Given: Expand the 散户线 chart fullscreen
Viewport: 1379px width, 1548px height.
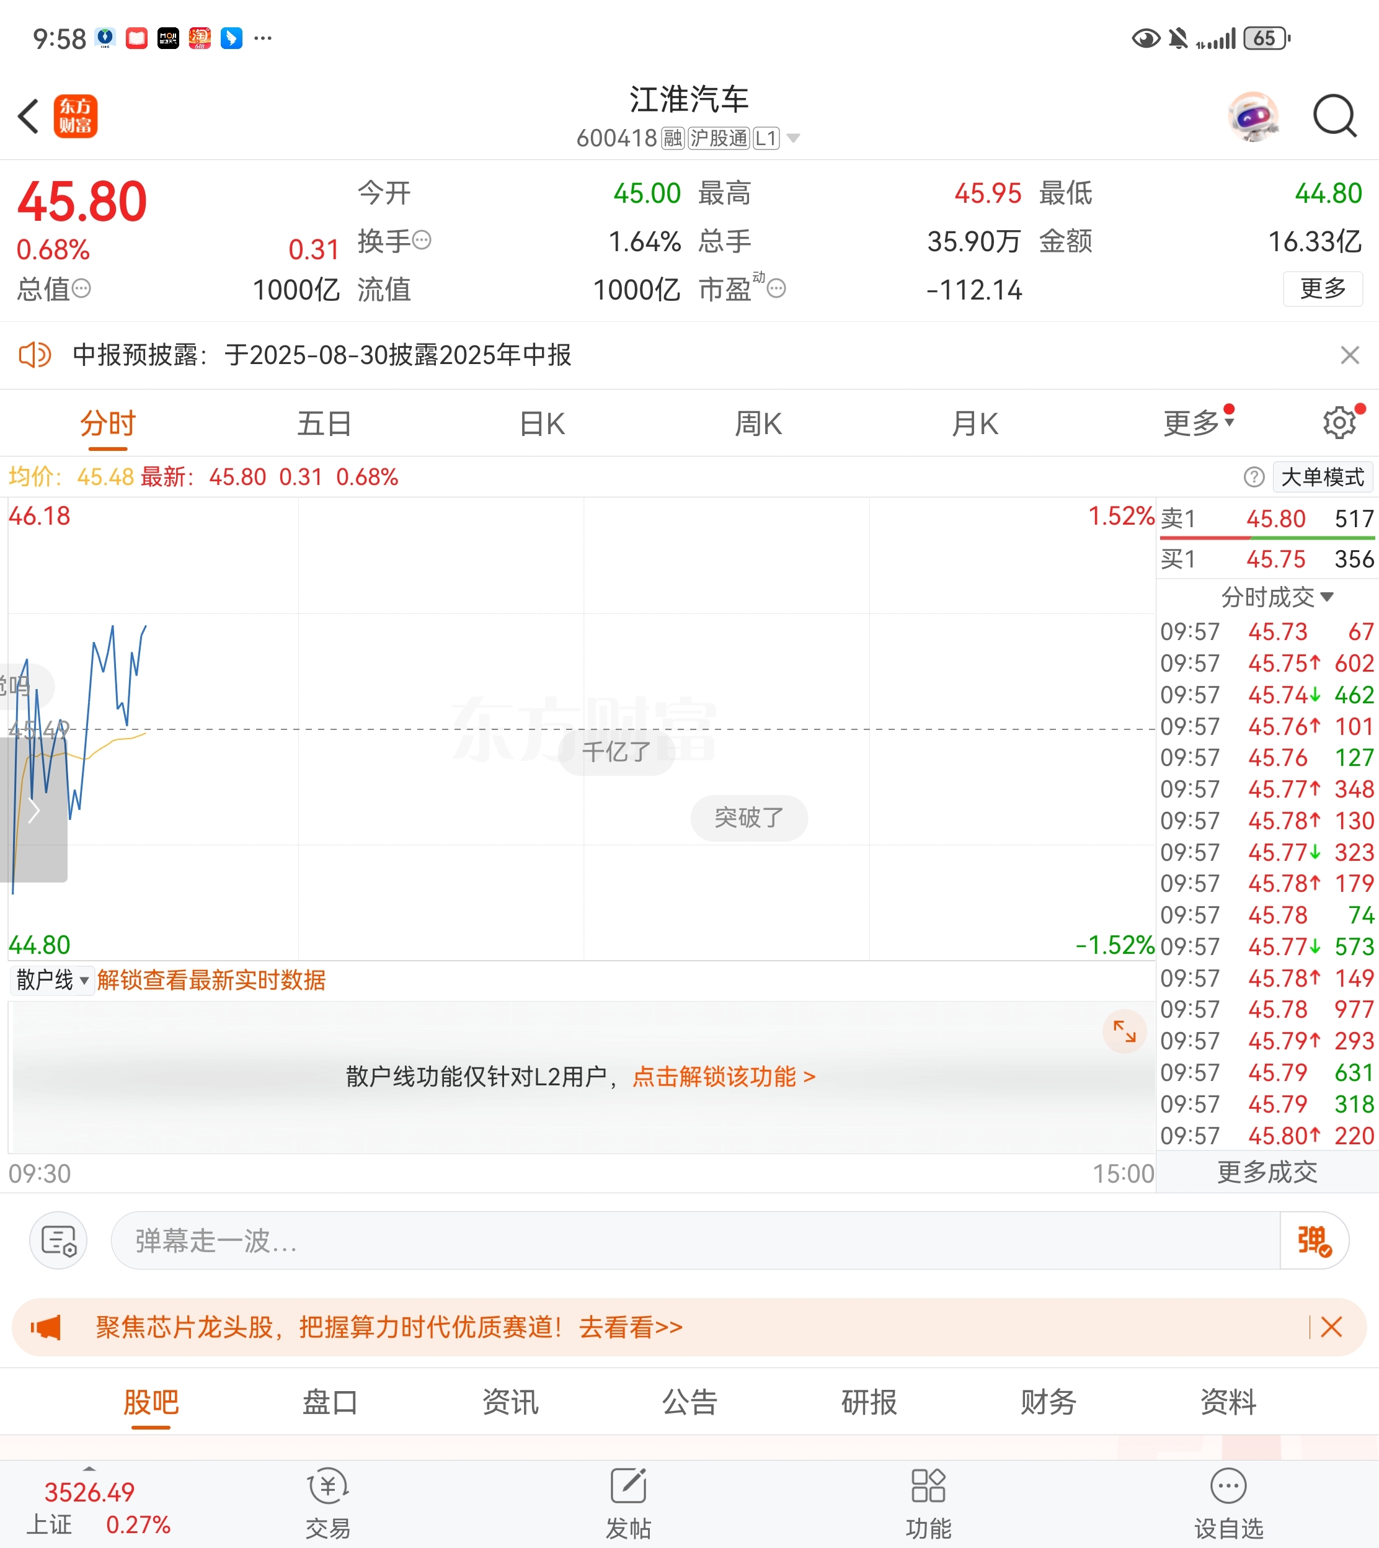Looking at the screenshot, I should click(1124, 1031).
